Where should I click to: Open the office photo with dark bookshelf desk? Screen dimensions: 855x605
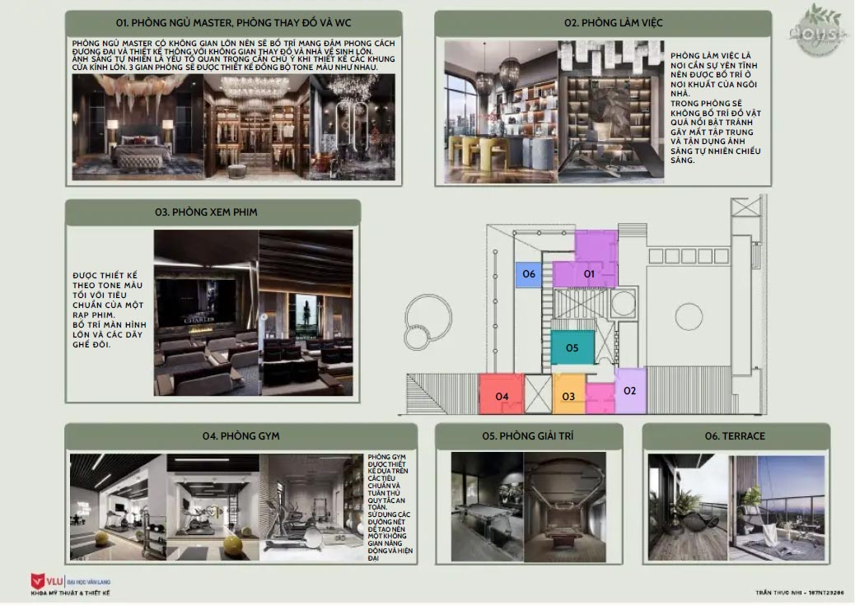pos(611,112)
